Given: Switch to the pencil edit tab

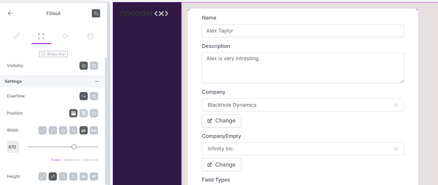Looking at the screenshot, I should [x=16, y=36].
